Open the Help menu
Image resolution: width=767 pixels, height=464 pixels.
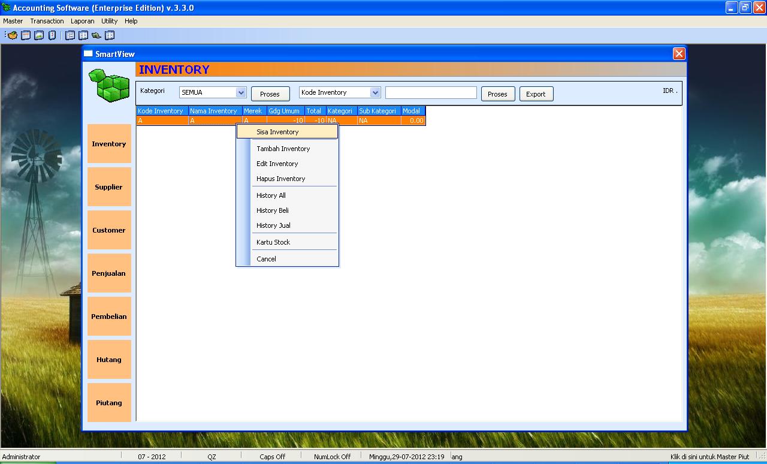click(131, 21)
